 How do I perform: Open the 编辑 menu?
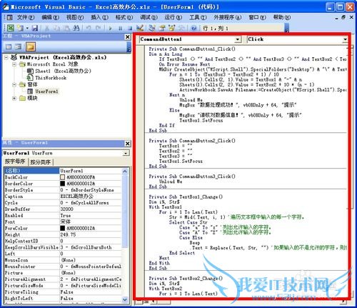click(50, 17)
